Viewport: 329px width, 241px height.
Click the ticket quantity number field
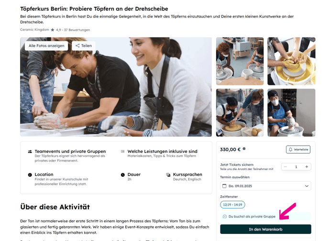click(296, 167)
